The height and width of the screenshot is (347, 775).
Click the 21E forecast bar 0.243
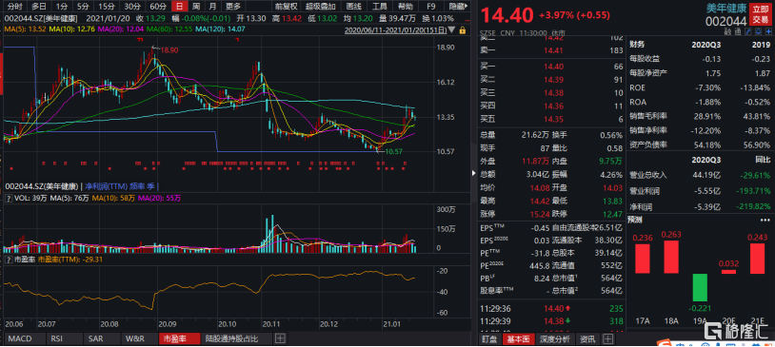click(758, 259)
